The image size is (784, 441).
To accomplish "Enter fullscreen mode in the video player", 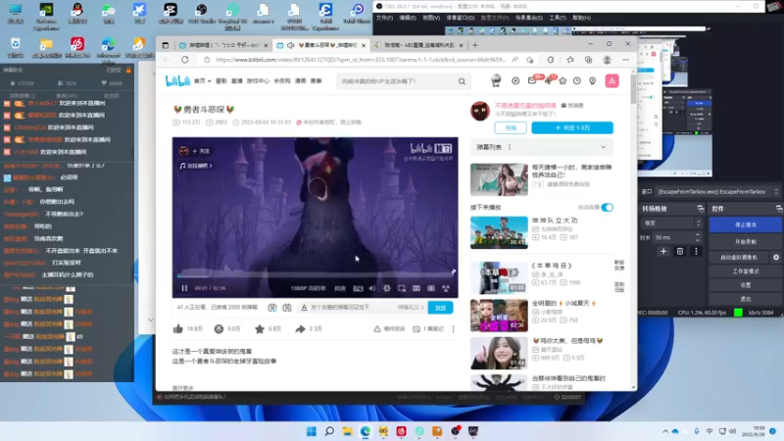I will click(446, 288).
